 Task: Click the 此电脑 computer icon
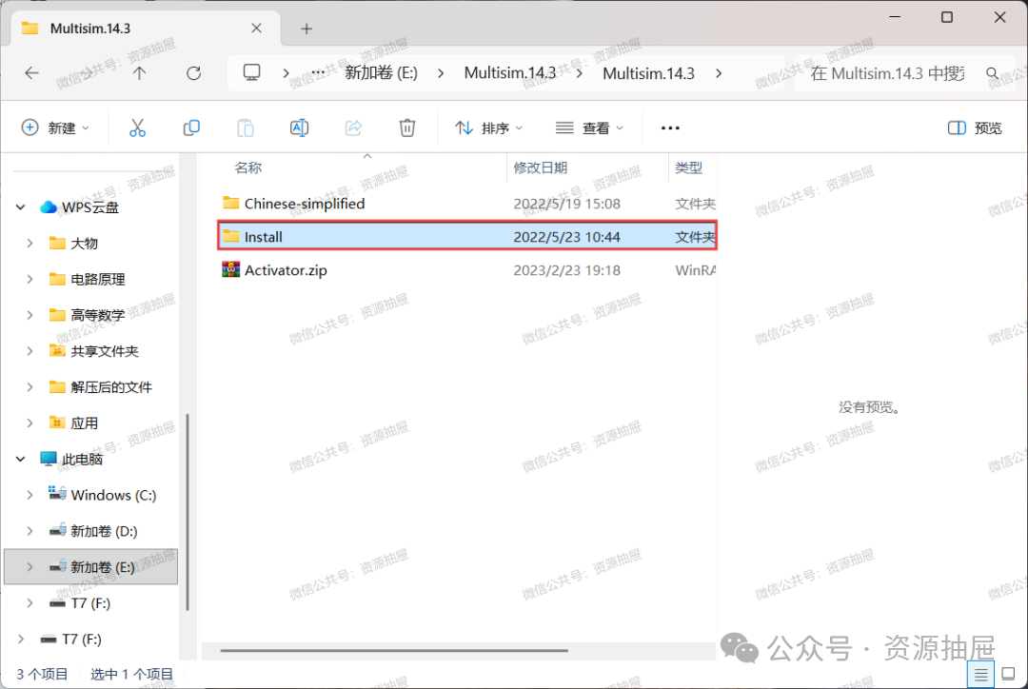[48, 459]
